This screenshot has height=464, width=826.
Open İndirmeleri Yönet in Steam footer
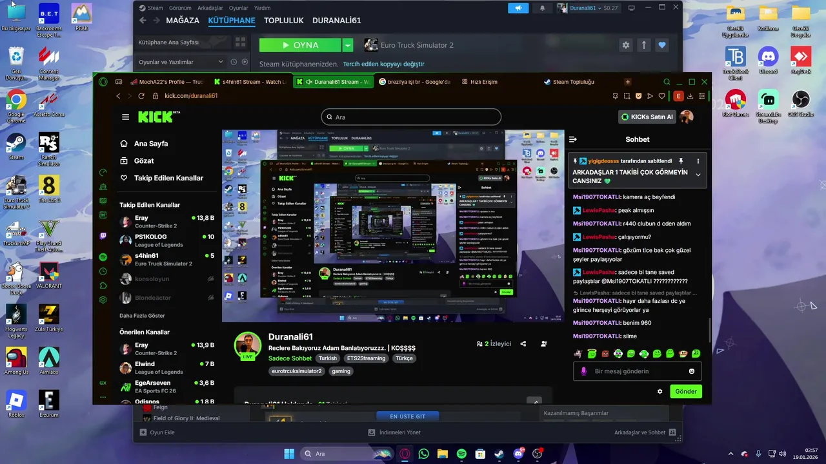[x=394, y=432]
